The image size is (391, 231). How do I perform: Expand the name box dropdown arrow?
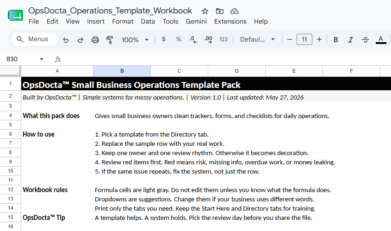[x=42, y=59]
